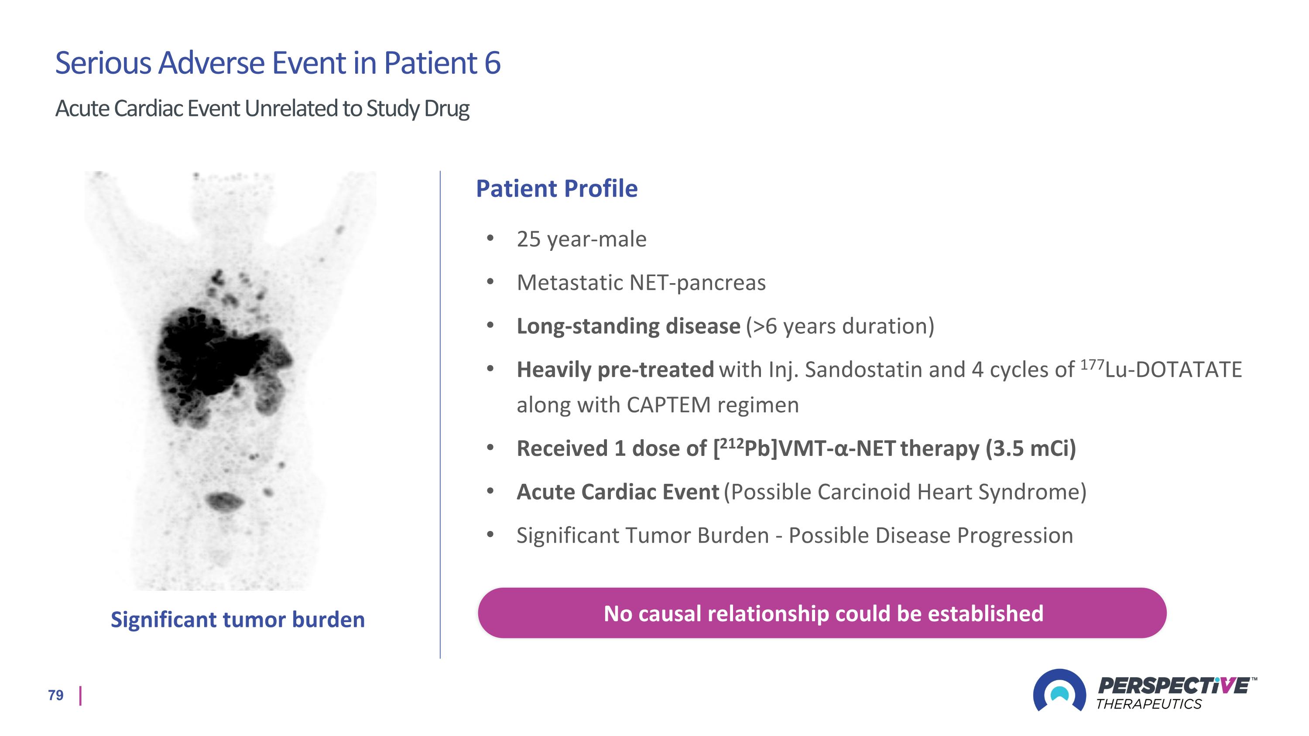Click the THERAPEUTICS text under the logo

click(x=1148, y=704)
